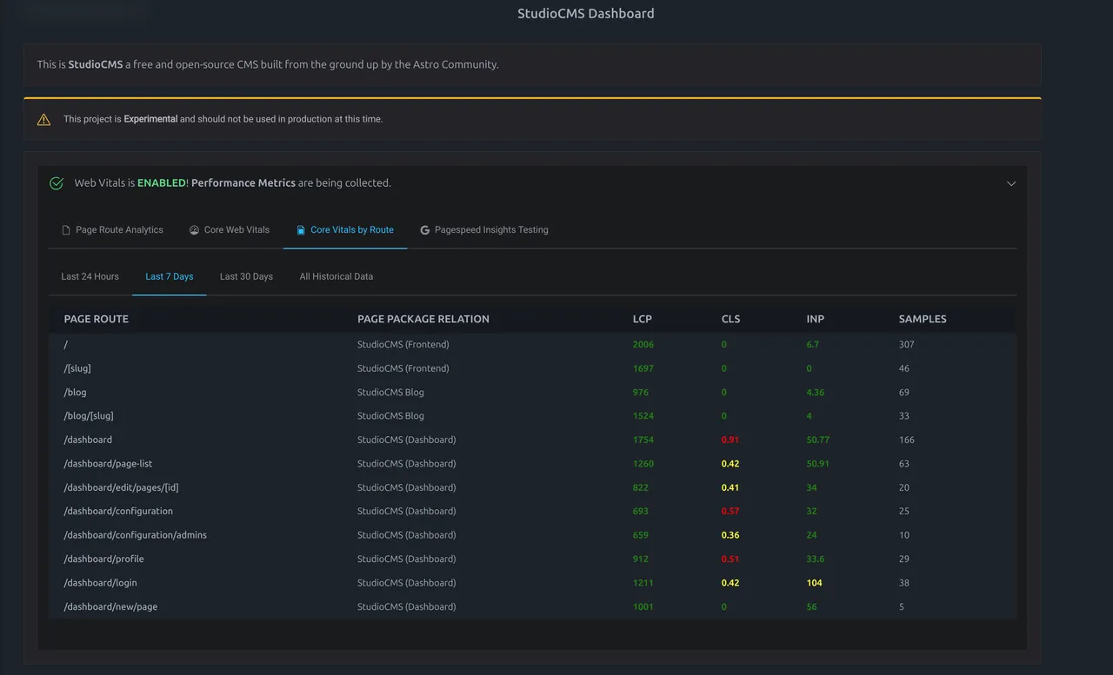Image resolution: width=1113 pixels, height=675 pixels.
Task: Click the Google Pagespeed Insights icon
Action: click(x=425, y=230)
